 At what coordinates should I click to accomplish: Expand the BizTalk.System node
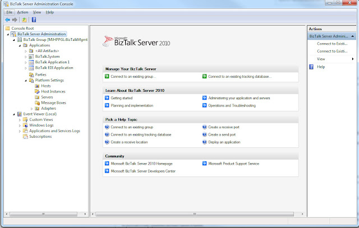coord(26,57)
